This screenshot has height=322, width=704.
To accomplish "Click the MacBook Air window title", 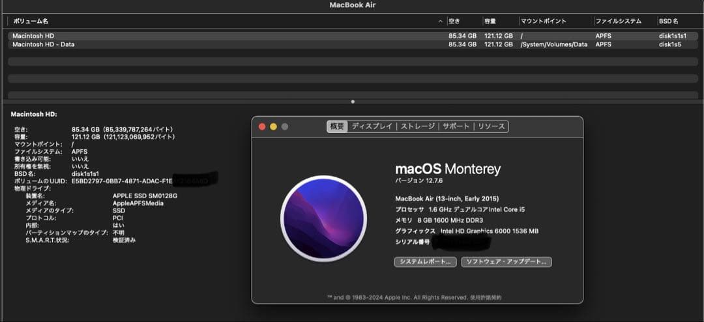I will (x=353, y=5).
